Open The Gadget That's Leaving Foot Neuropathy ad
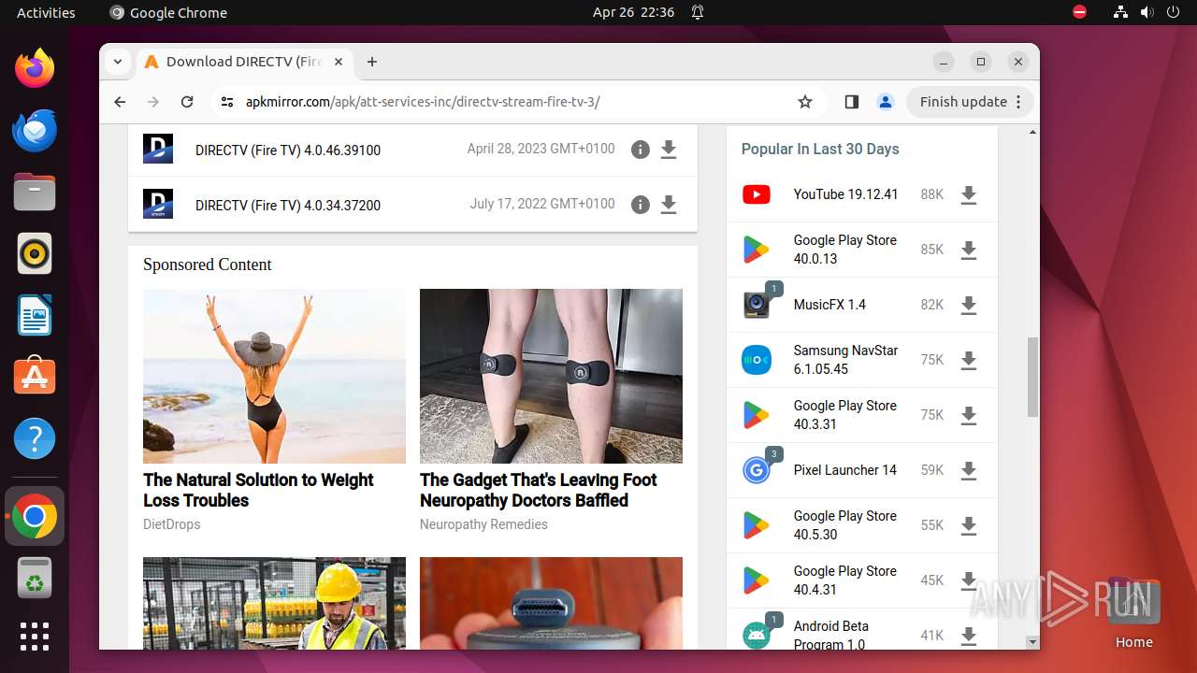 click(538, 490)
